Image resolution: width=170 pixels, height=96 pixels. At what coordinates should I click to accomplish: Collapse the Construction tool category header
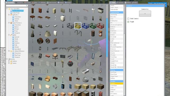coord(117,13)
